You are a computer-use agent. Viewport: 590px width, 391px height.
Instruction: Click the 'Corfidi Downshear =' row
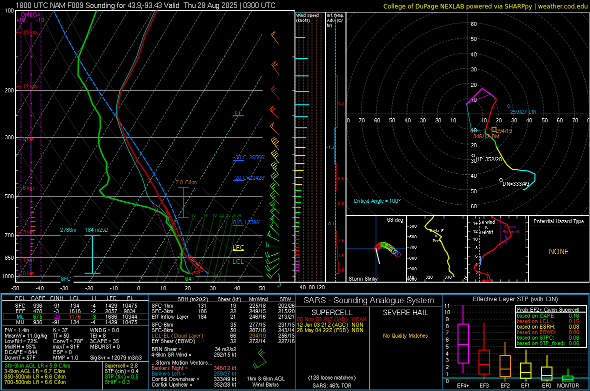(194, 379)
